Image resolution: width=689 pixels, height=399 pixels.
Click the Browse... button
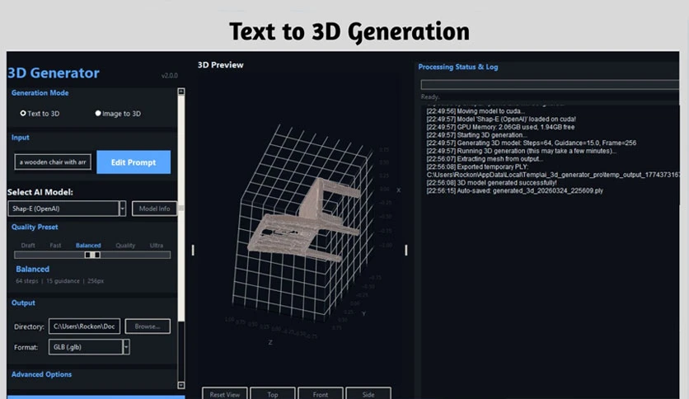coord(148,326)
